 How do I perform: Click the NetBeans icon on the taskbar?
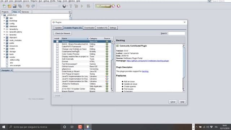point(88,127)
